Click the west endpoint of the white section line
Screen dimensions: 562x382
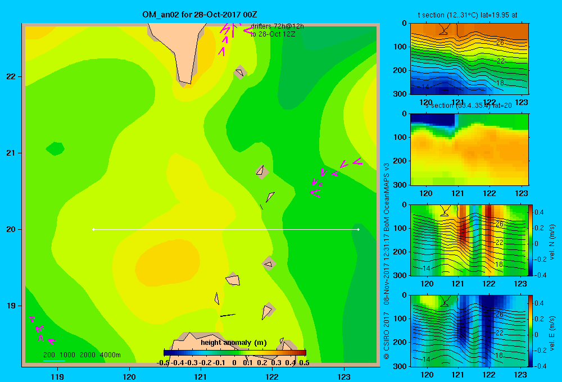pos(93,229)
